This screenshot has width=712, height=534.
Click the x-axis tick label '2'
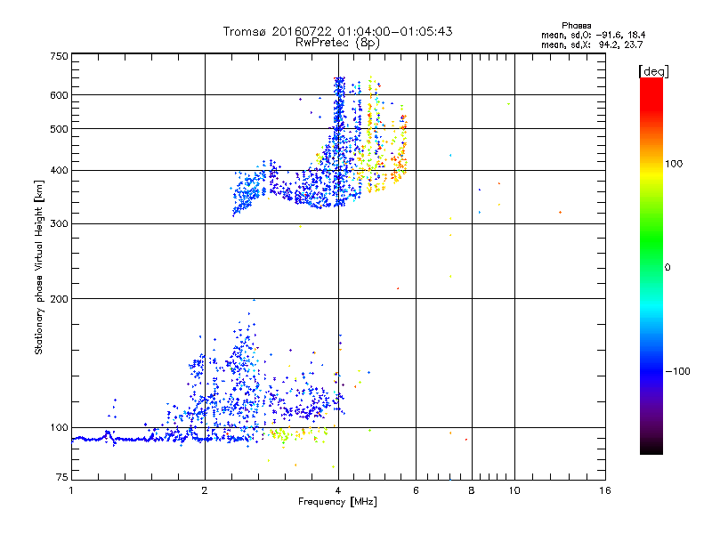205,490
